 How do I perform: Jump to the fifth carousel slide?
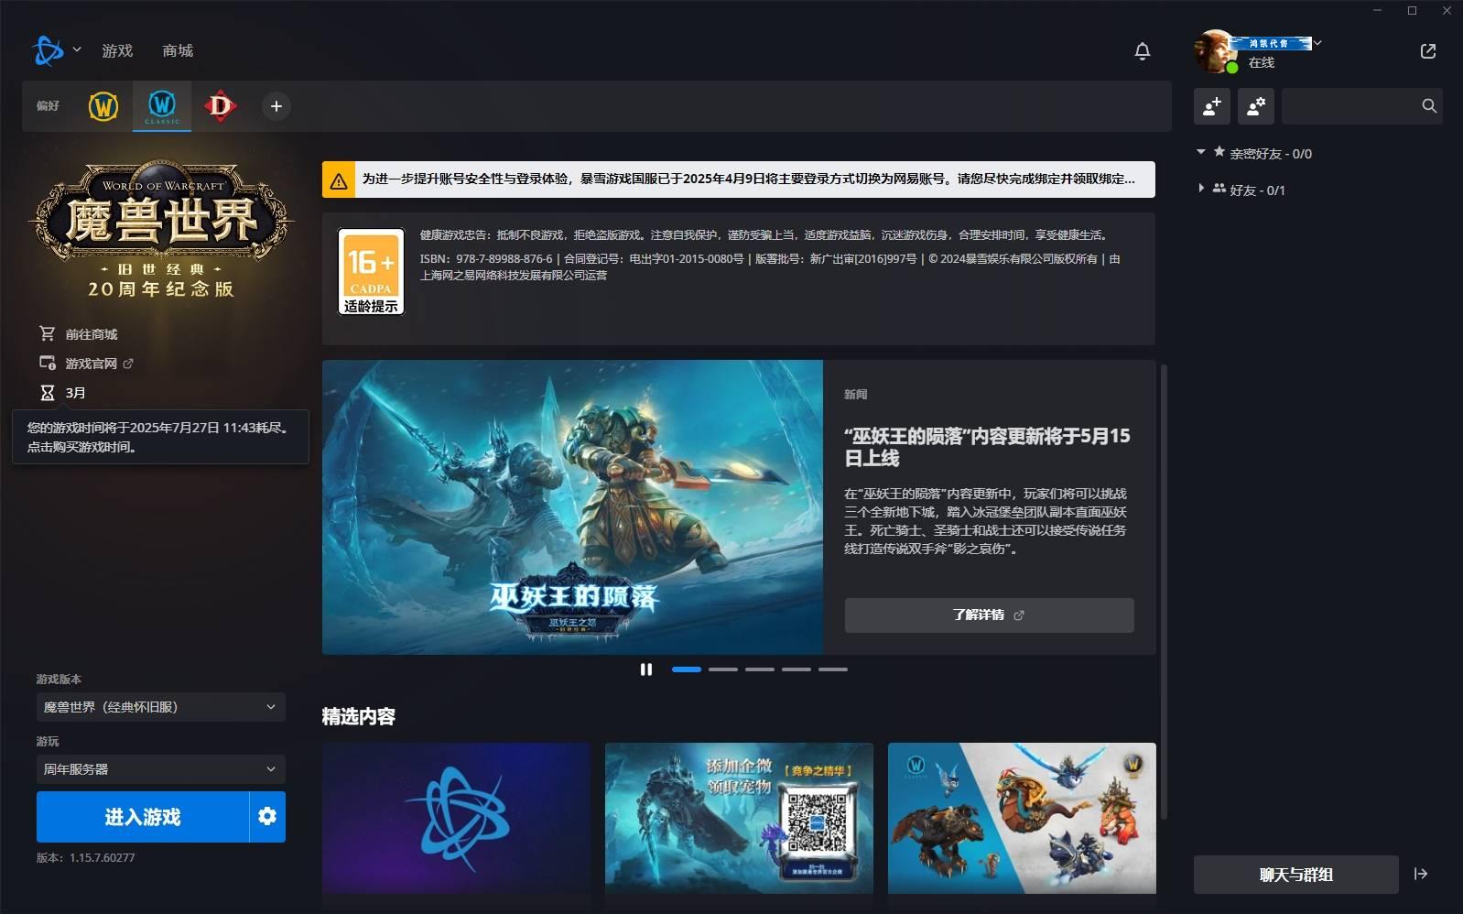coord(833,669)
